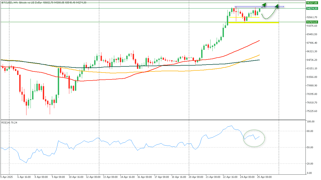Click the 84736.20 value on price scale
This screenshot has width=321, height=180.
click(312, 60)
